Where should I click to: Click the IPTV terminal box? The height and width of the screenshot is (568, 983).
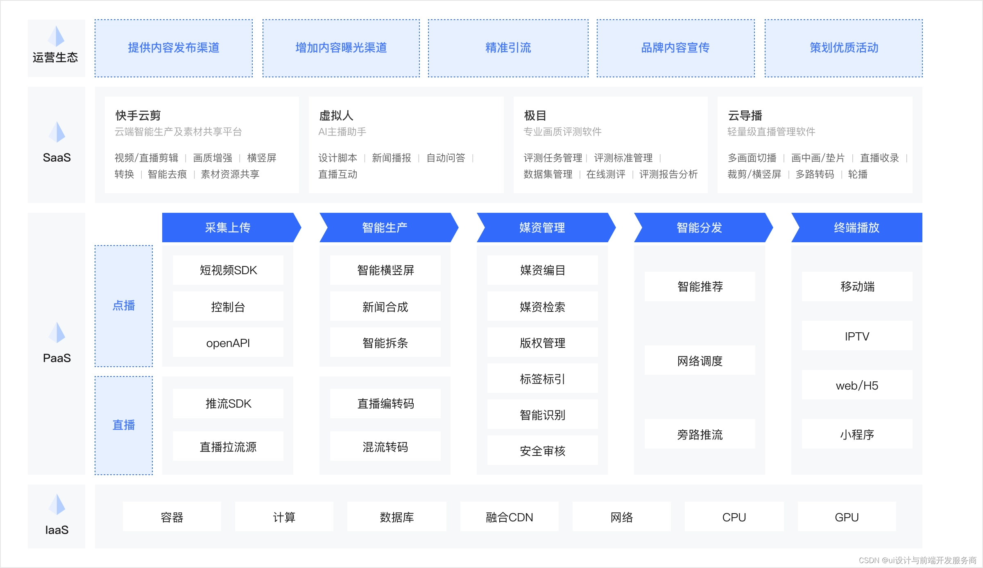click(857, 336)
